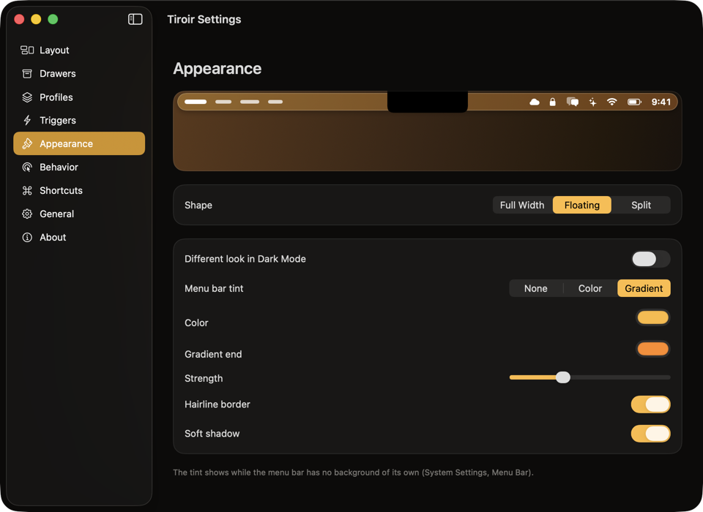Open Triggers settings page
The image size is (703, 512).
[x=79, y=121]
